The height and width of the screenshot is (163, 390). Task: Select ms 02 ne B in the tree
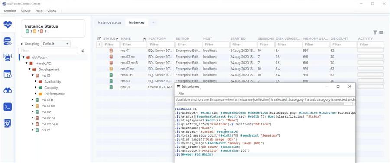click(x=50, y=124)
